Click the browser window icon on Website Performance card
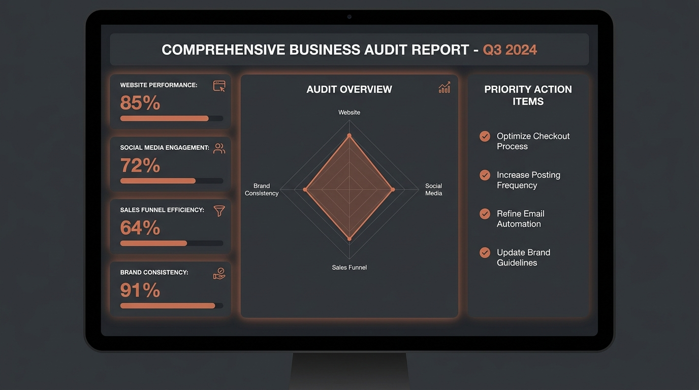Viewport: 699px width, 390px height. pos(219,86)
